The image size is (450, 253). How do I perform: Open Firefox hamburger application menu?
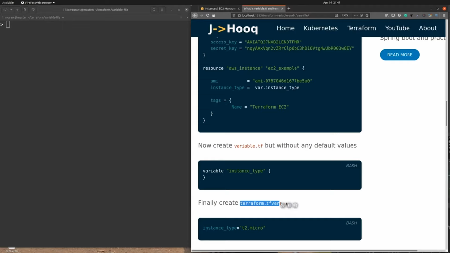pyautogui.click(x=444, y=15)
